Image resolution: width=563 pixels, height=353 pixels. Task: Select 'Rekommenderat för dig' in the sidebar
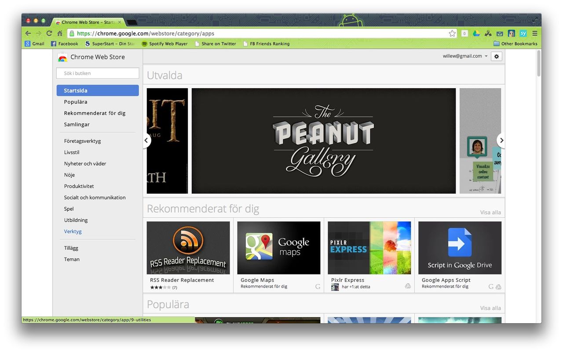point(95,113)
